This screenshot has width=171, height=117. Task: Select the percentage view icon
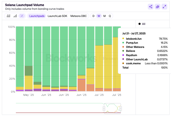(22, 16)
